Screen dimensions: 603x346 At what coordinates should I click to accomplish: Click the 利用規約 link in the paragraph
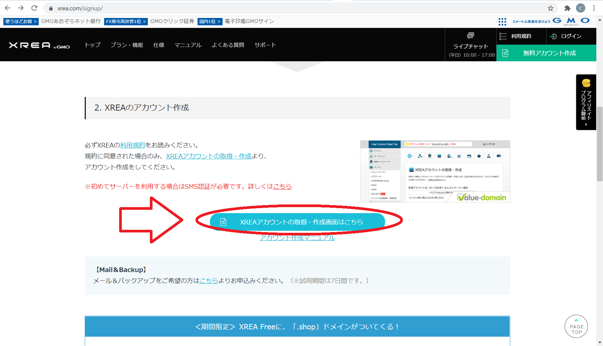pos(132,145)
